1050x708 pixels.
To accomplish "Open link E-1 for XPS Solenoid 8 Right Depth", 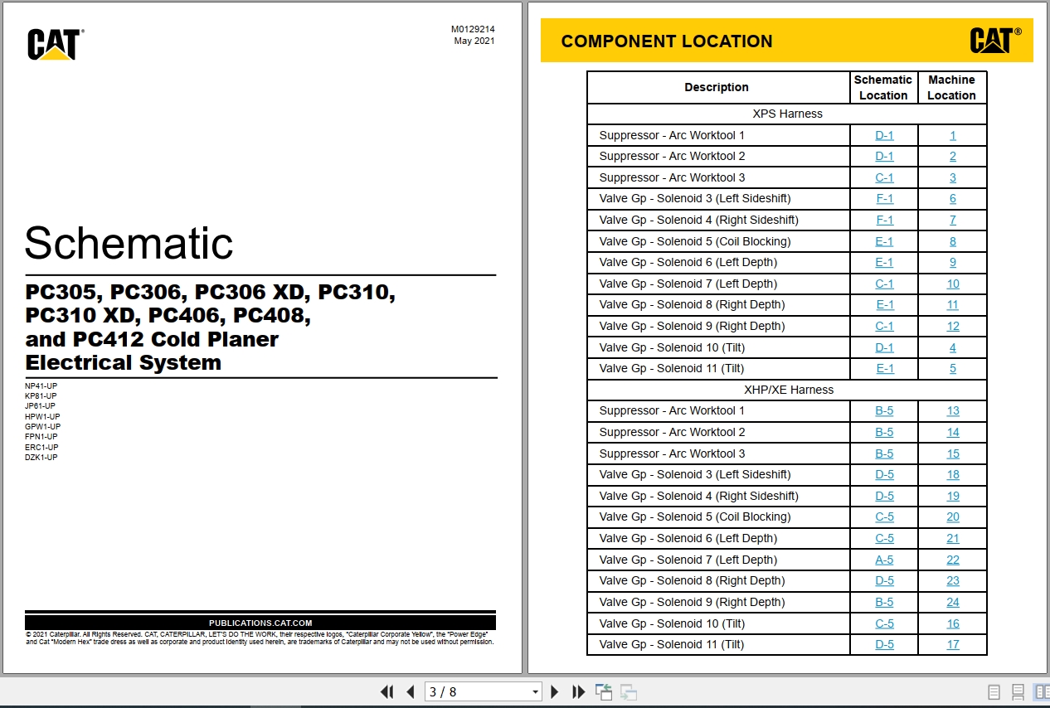I will [884, 304].
